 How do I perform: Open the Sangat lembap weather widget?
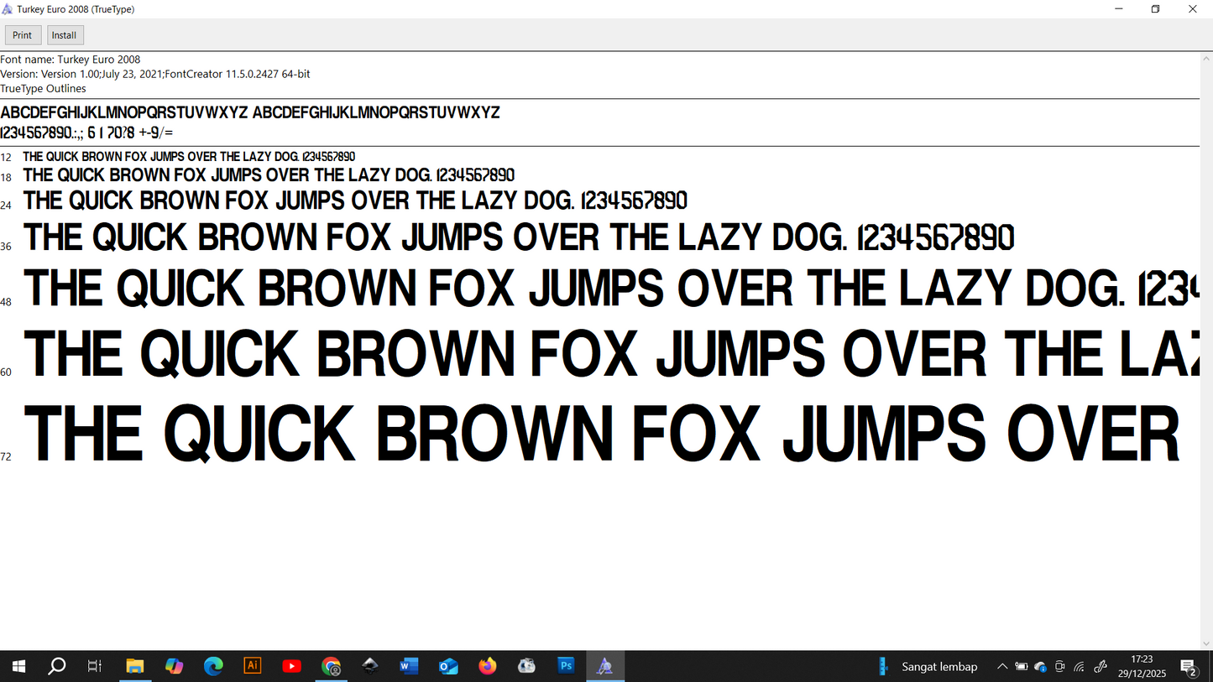(928, 667)
